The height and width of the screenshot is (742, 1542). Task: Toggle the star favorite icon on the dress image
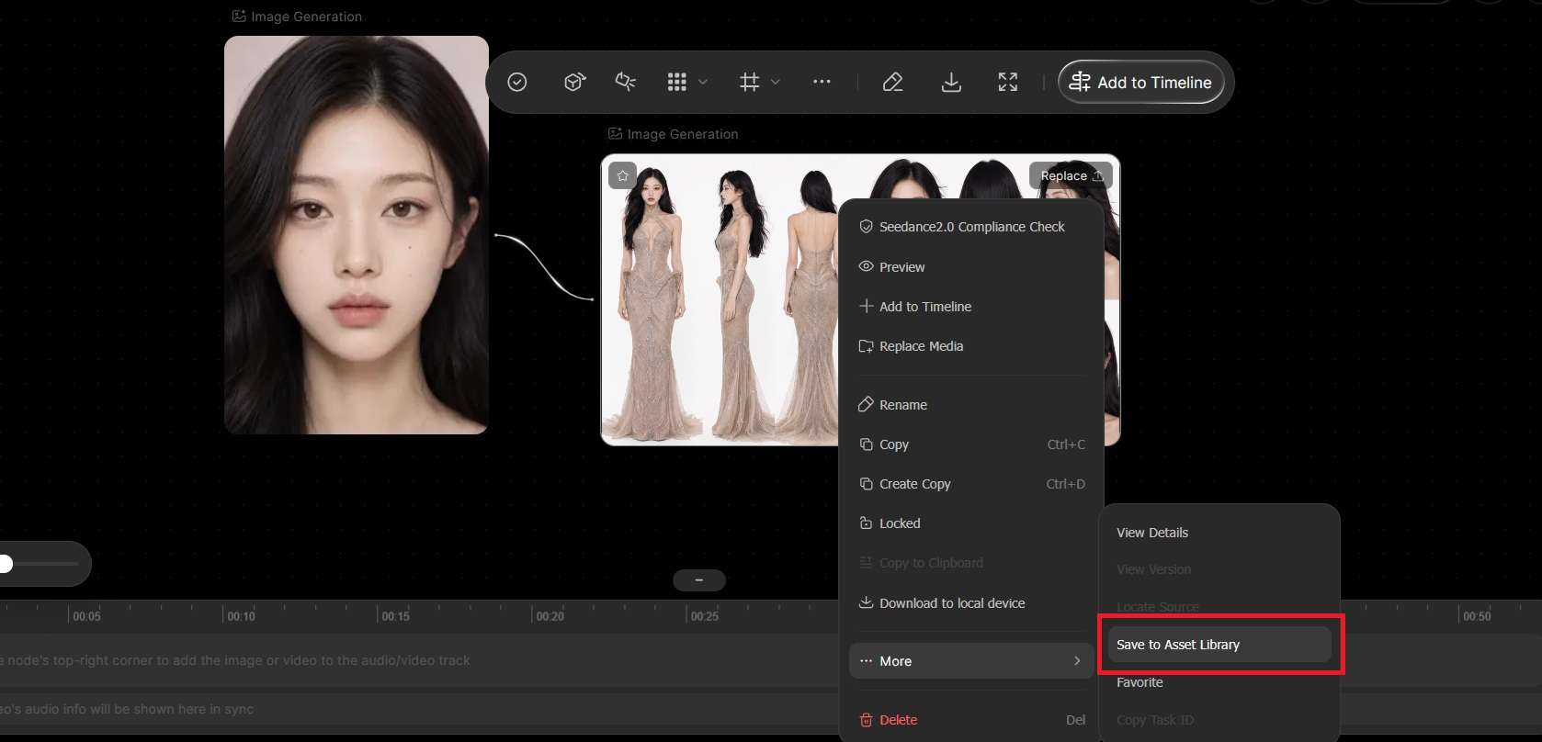(623, 175)
